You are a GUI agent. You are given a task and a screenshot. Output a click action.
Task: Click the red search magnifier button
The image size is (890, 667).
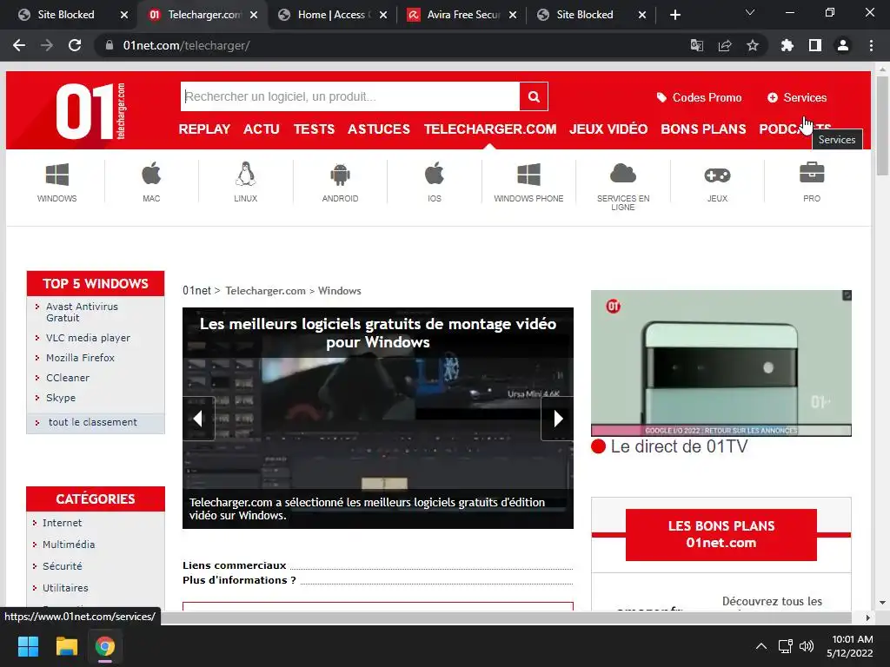tap(534, 96)
